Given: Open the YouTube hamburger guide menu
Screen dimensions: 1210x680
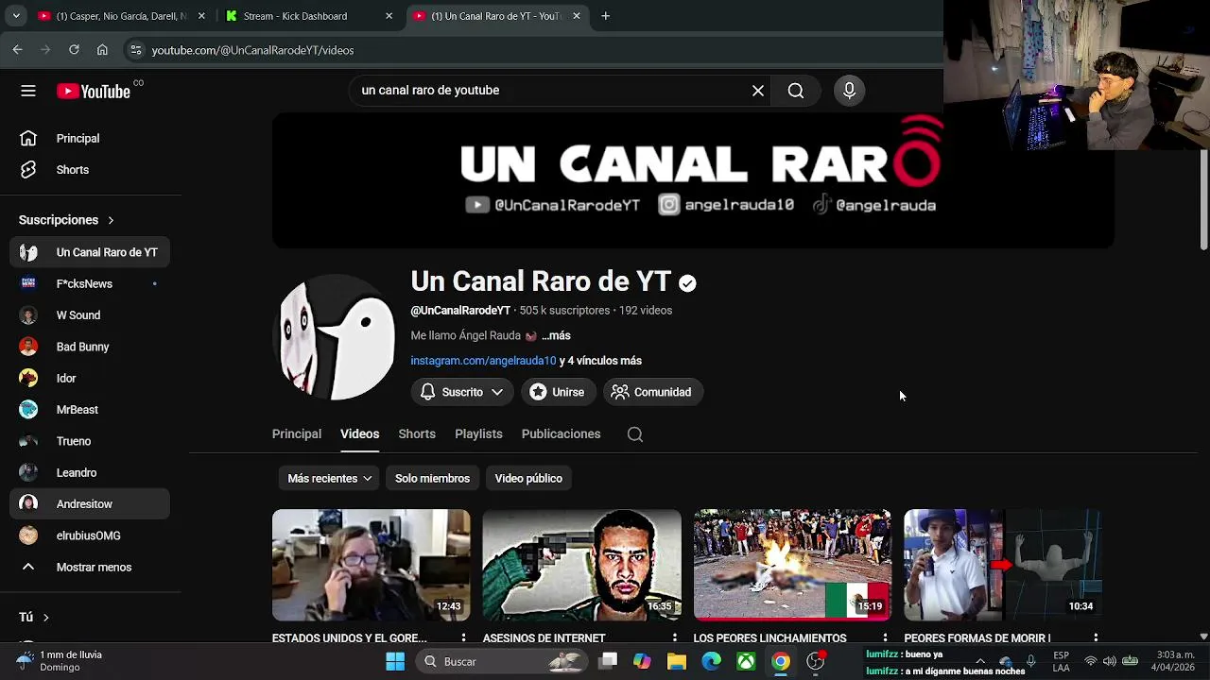Looking at the screenshot, I should pos(28,91).
